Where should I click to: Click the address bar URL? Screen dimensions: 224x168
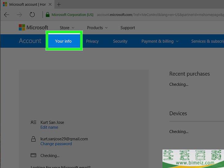pyautogui.click(x=160, y=15)
